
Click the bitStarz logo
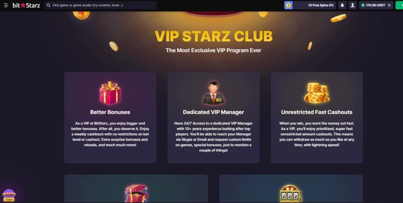(x=26, y=5)
